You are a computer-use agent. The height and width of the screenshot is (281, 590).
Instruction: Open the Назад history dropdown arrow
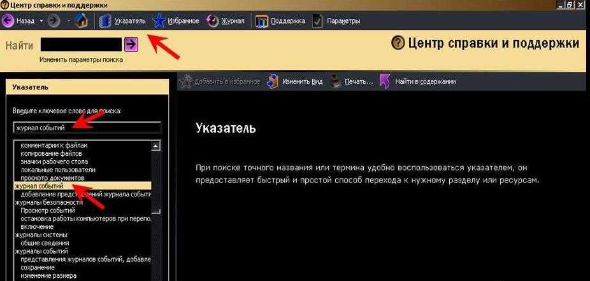tap(41, 20)
